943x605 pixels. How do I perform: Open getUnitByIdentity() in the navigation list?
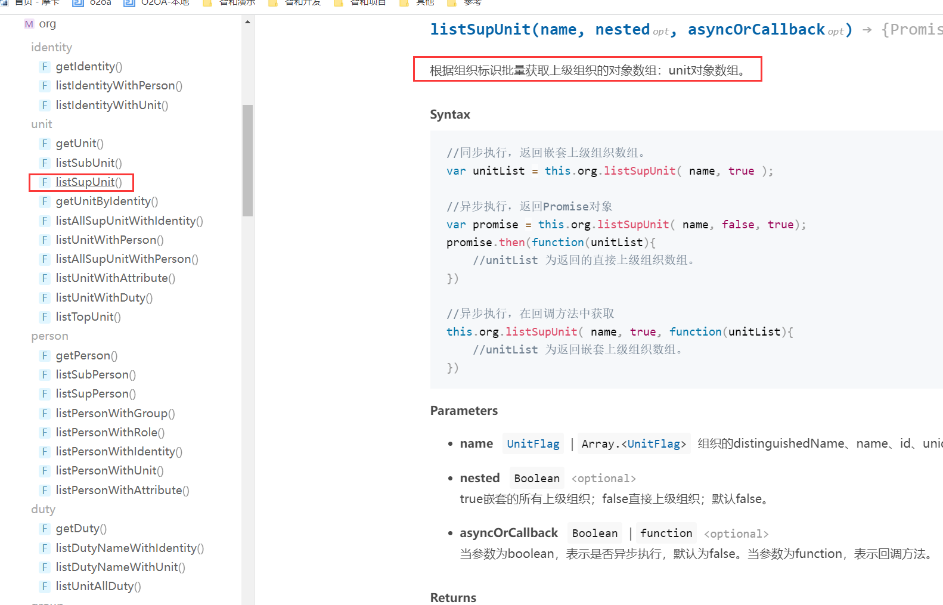tap(107, 201)
